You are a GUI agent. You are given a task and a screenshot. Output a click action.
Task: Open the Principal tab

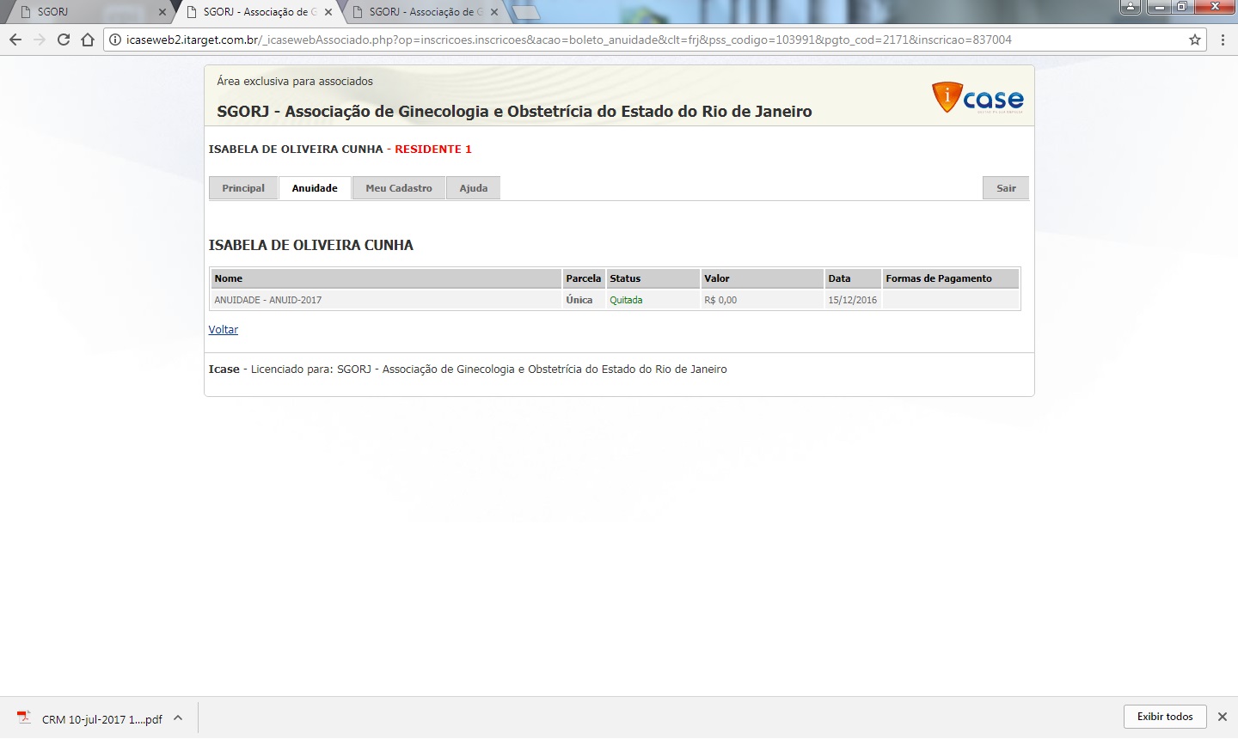pyautogui.click(x=243, y=188)
